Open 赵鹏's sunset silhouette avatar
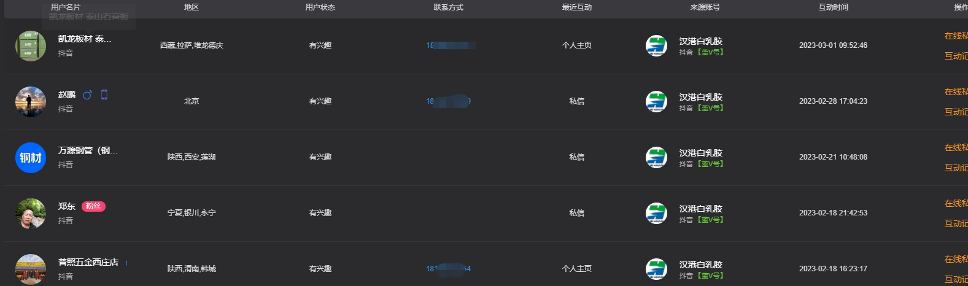968x286 pixels. click(x=31, y=102)
